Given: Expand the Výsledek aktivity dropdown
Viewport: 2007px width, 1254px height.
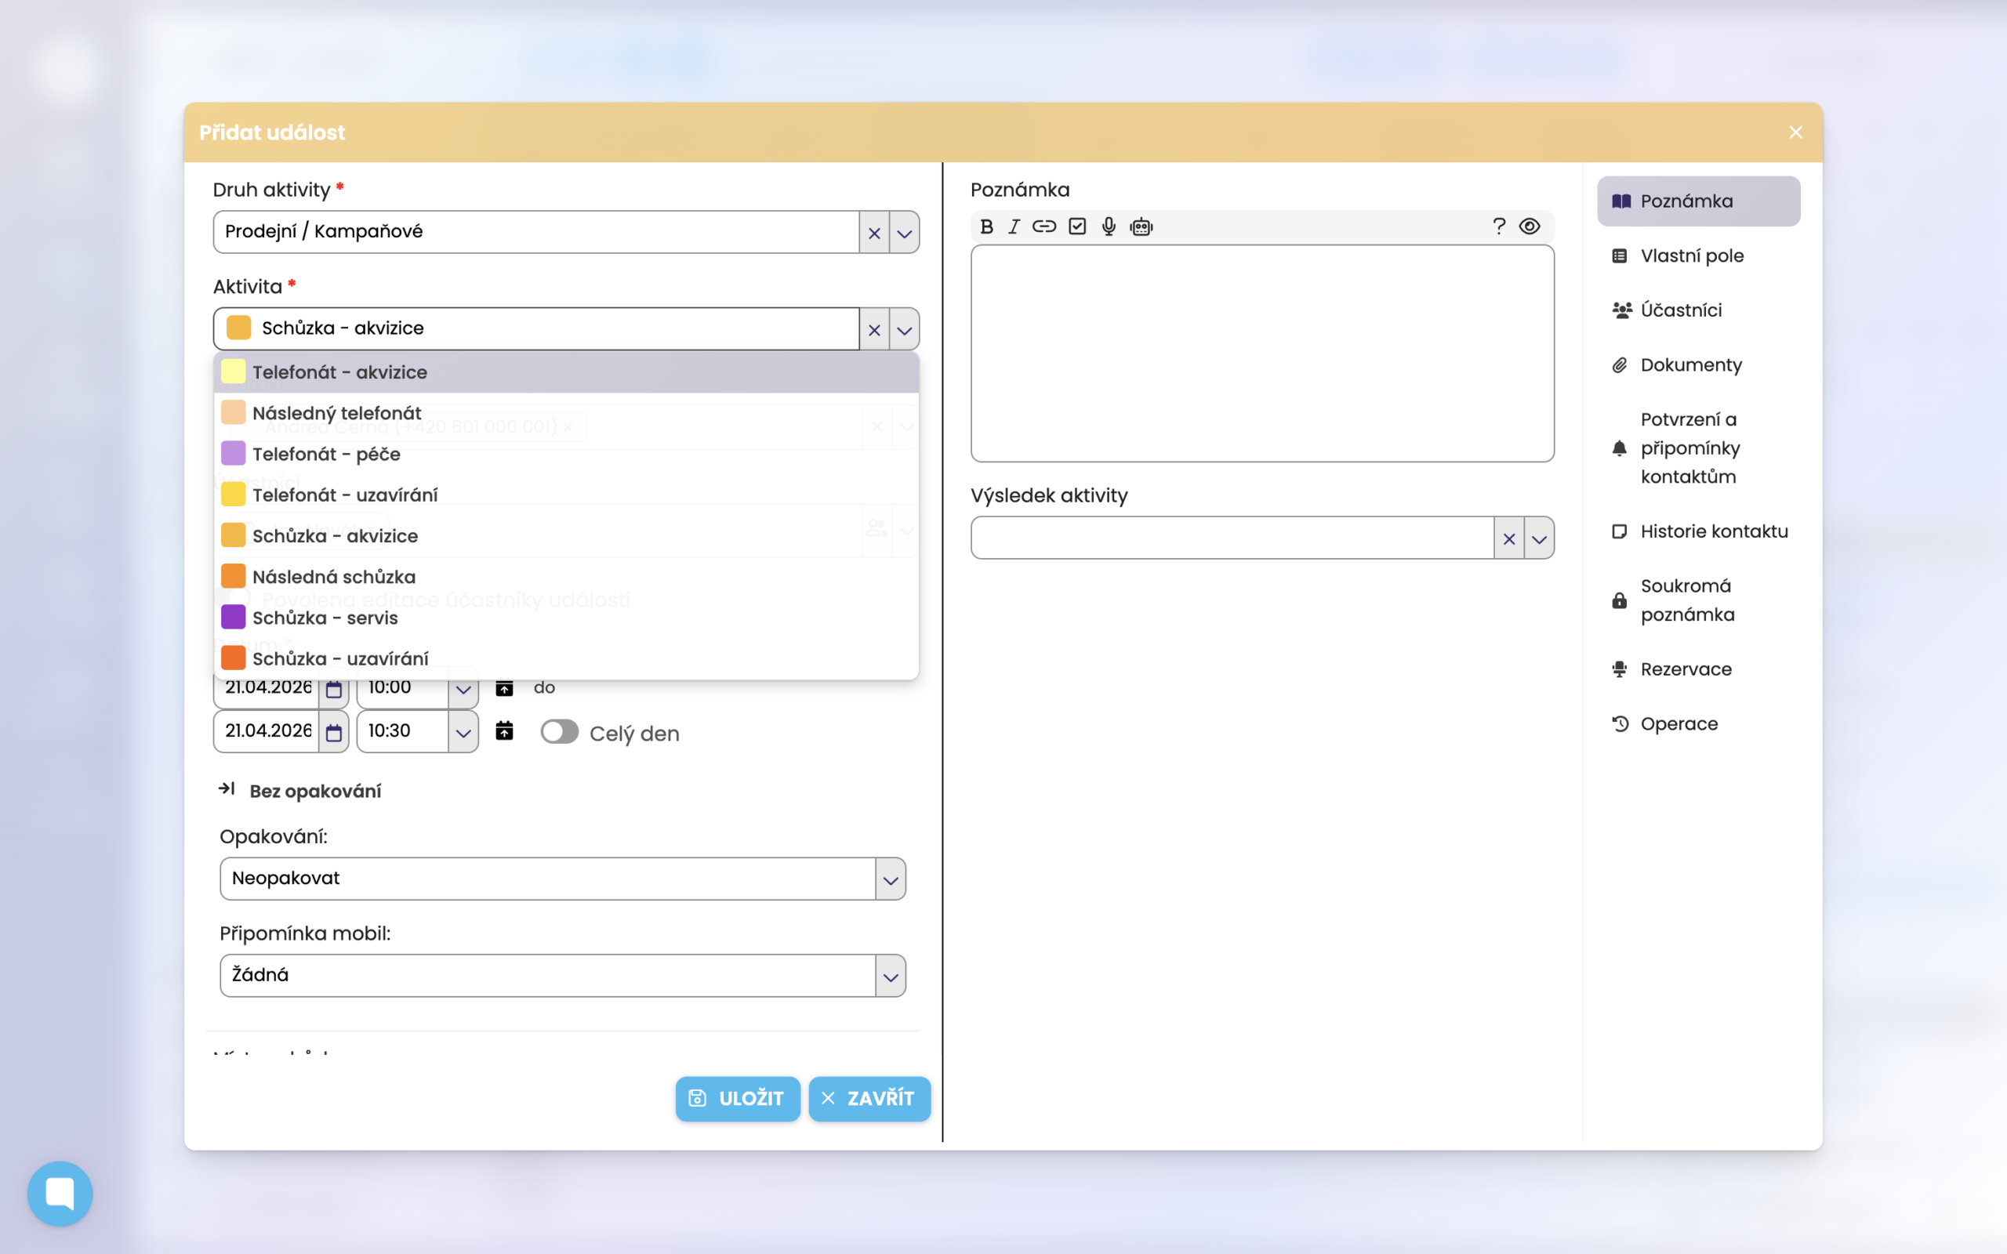Looking at the screenshot, I should (1541, 538).
